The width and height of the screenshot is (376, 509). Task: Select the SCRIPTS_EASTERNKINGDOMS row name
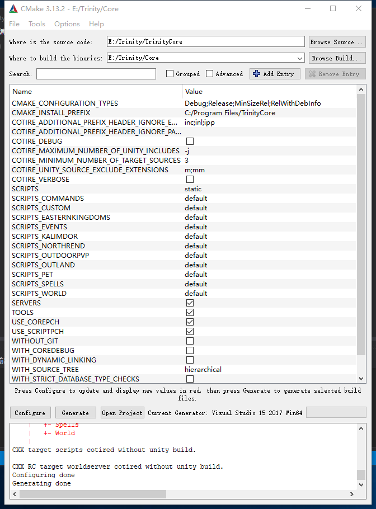(x=61, y=217)
